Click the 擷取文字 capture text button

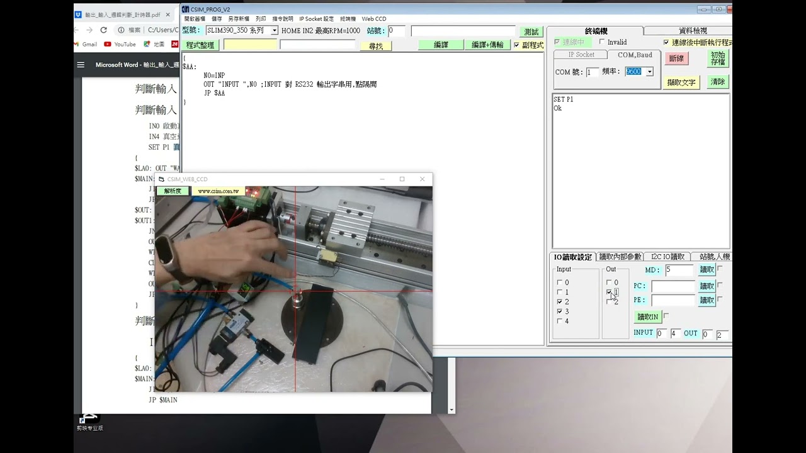coord(681,82)
